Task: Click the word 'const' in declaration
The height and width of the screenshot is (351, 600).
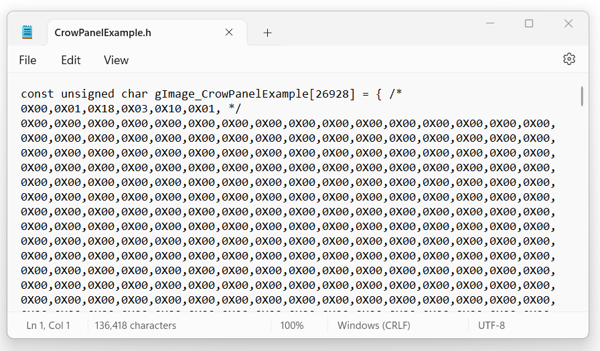Action: (x=37, y=94)
